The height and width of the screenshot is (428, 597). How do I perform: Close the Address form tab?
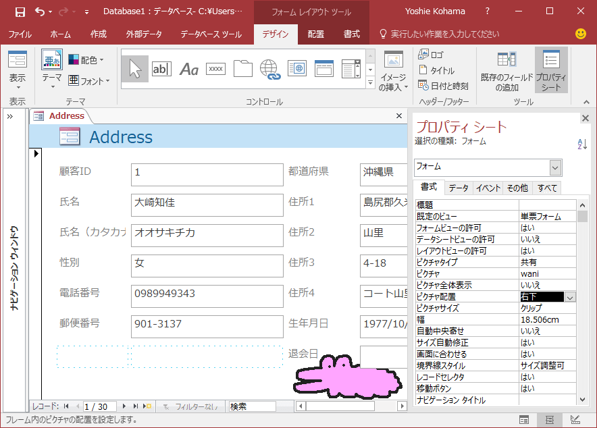click(399, 115)
